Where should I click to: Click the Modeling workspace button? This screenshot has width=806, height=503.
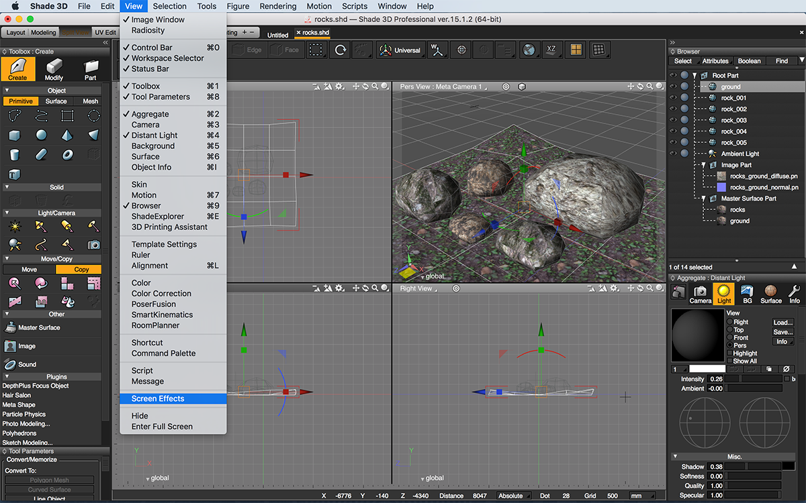(44, 32)
